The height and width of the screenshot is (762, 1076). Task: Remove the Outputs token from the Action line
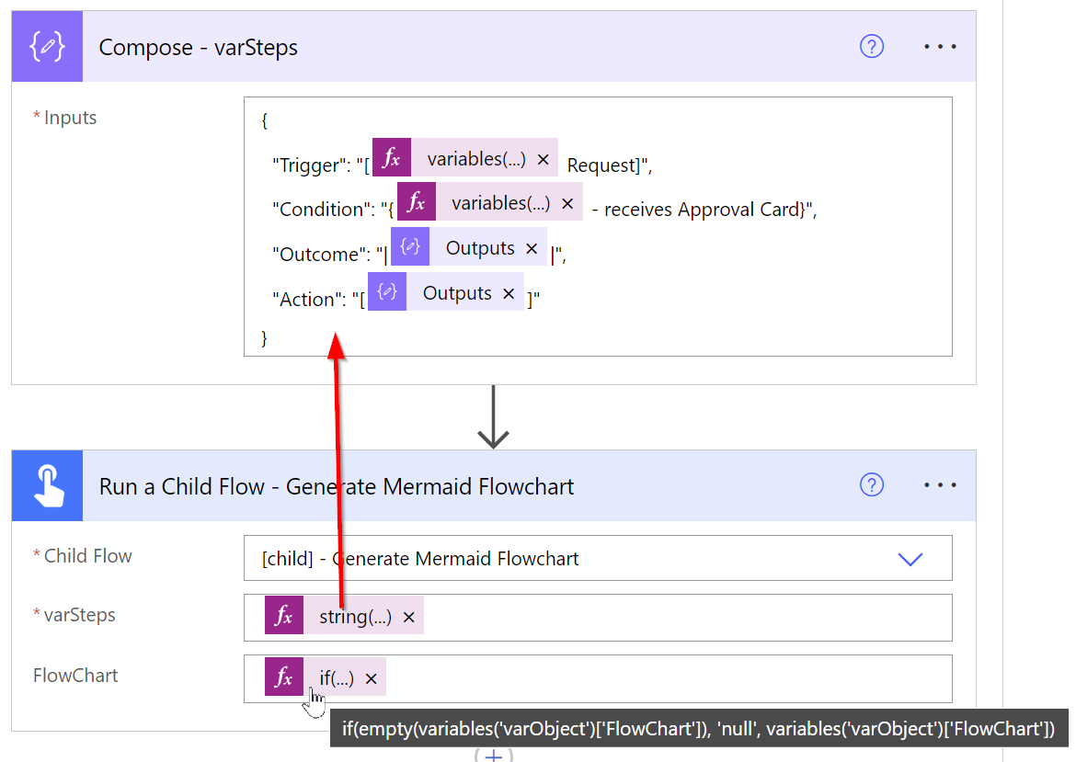pyautogui.click(x=509, y=292)
